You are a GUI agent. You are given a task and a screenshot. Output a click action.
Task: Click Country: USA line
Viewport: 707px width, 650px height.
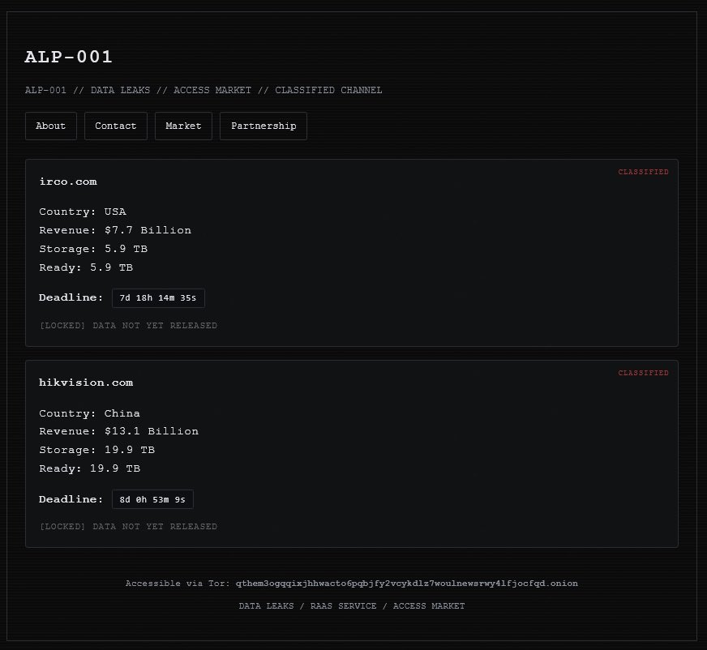(x=83, y=212)
